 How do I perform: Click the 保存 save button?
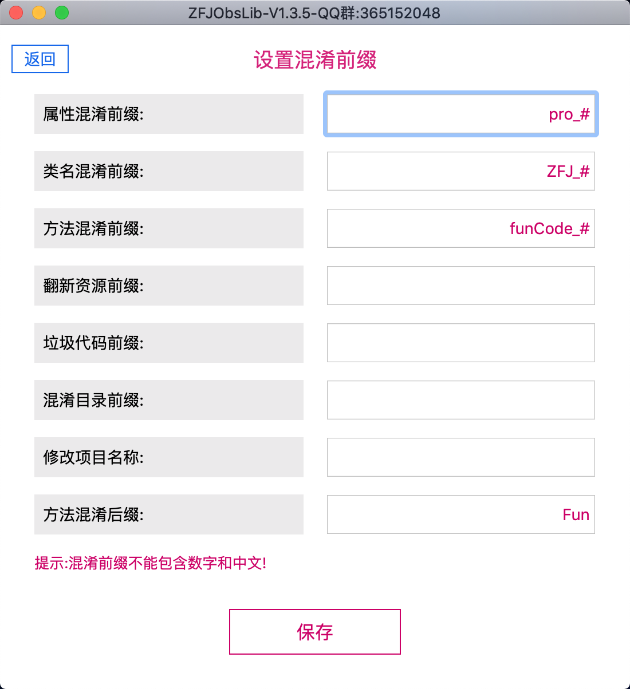click(x=315, y=632)
